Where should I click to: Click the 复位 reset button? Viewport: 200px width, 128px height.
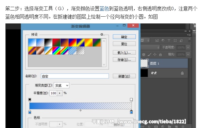[x=124, y=44]
